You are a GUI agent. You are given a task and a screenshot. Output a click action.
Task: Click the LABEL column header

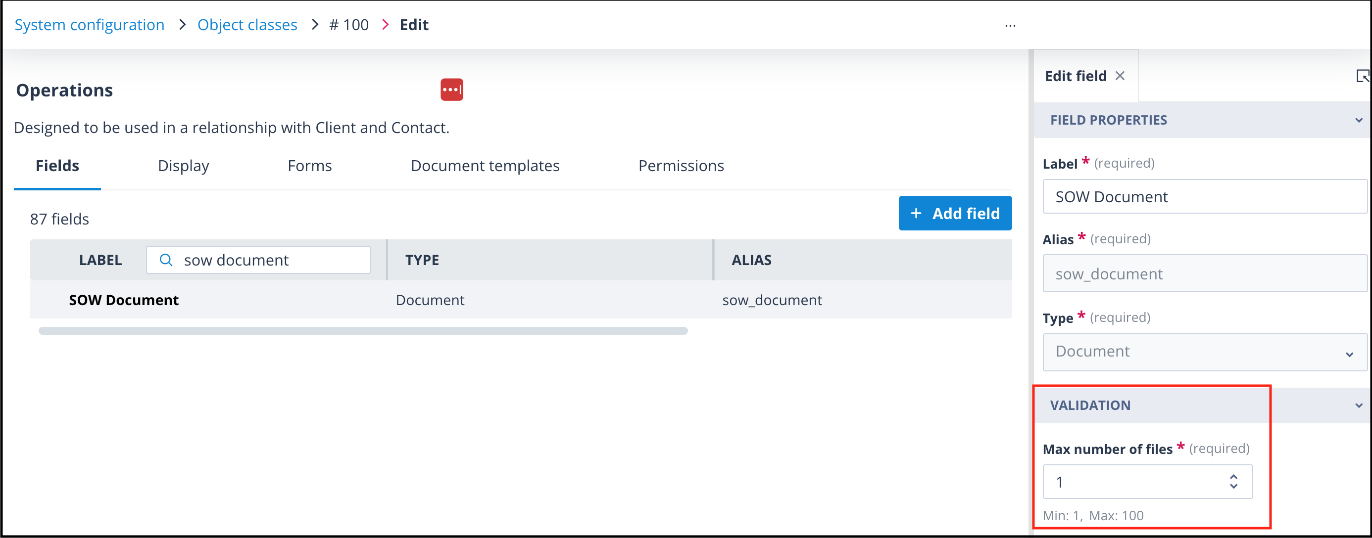point(100,260)
